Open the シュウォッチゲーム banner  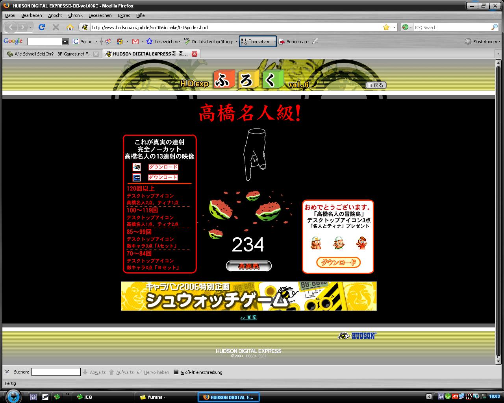tap(249, 296)
